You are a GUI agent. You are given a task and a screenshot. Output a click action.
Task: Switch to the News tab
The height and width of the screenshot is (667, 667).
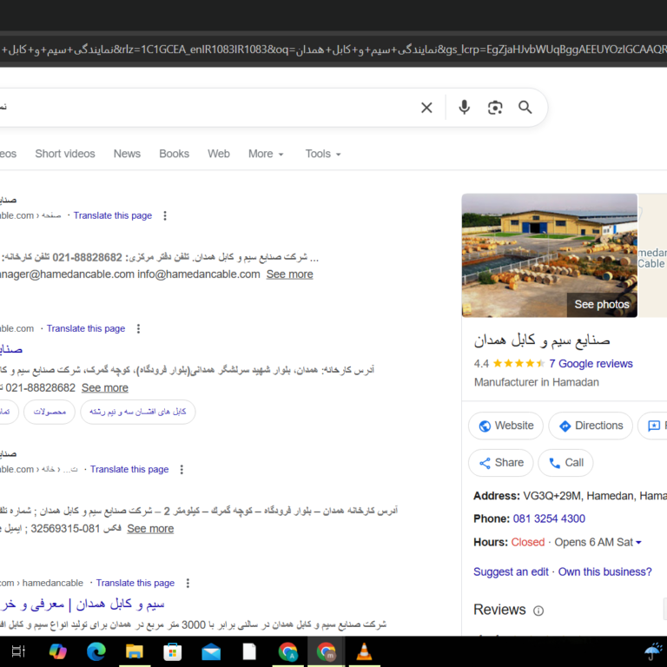(127, 154)
